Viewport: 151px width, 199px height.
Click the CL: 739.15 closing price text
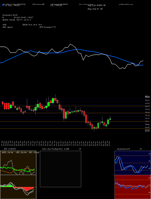pyautogui.click(x=56, y=6)
